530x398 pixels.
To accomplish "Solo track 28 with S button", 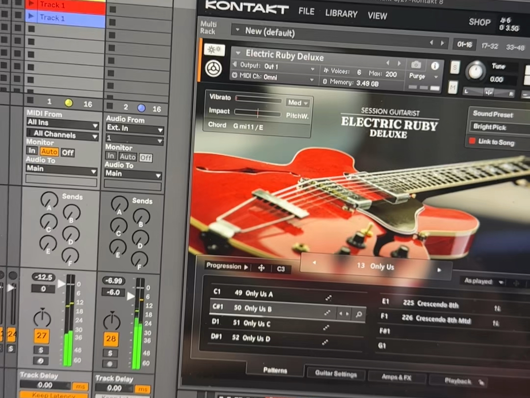I will click(110, 353).
